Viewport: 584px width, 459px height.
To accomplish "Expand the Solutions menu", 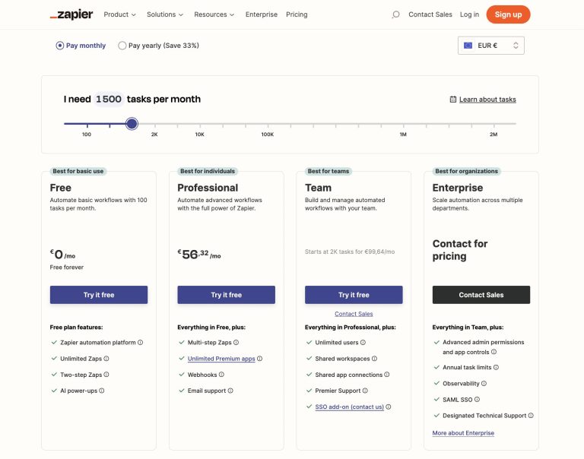I will click(165, 14).
